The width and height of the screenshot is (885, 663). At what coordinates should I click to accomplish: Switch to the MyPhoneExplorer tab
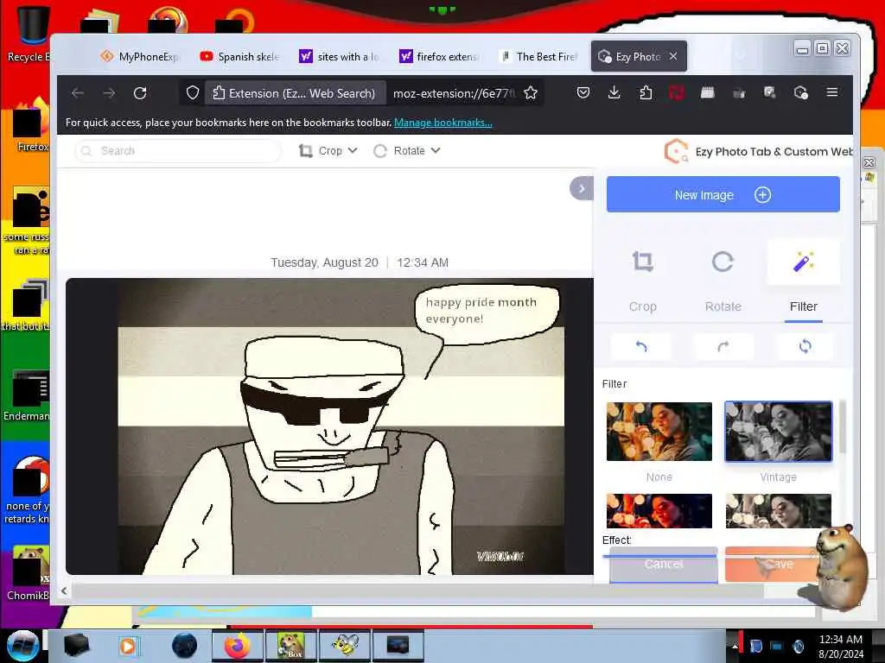(140, 56)
